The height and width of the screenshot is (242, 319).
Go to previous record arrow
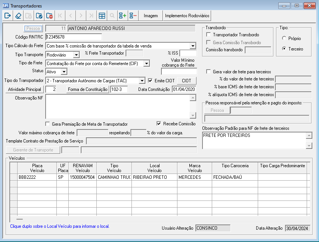point(70,16)
